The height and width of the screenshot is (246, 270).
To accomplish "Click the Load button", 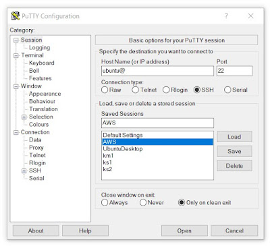I will coord(234,137).
